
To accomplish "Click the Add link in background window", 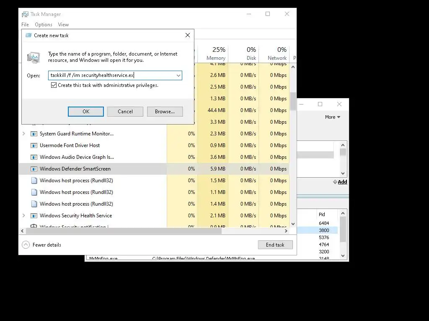I will [x=342, y=182].
